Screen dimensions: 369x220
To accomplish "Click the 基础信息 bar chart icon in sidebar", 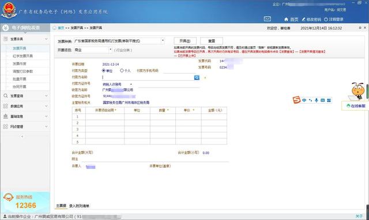I will [6, 116].
